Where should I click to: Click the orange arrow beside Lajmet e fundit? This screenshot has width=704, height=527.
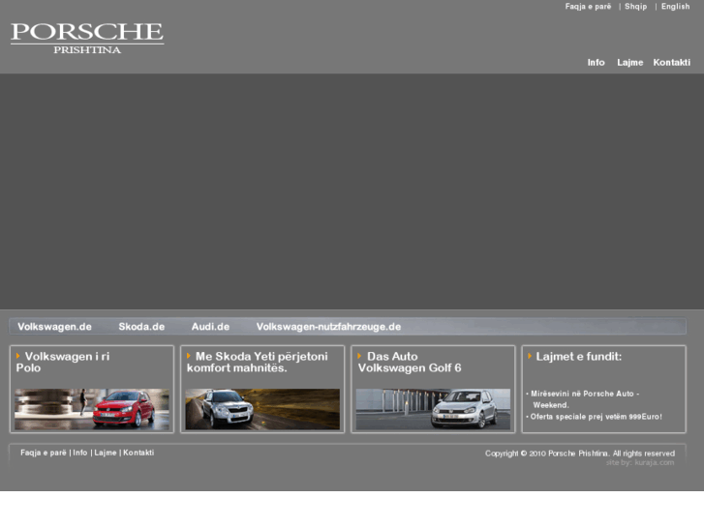point(531,356)
